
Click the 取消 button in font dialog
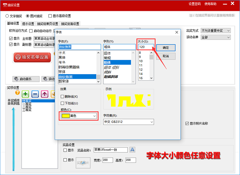166,56
